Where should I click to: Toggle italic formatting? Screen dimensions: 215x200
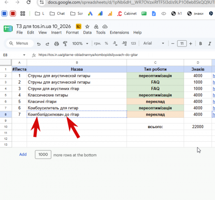[210, 44]
